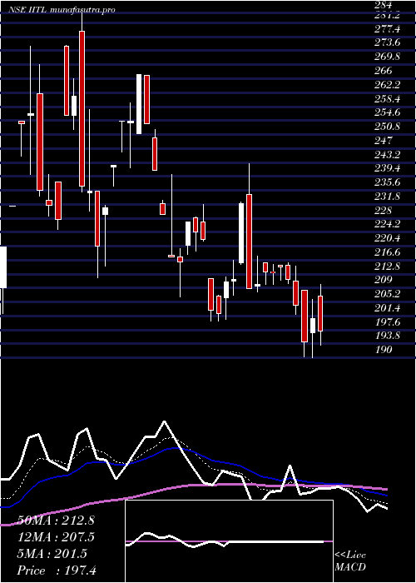Click the 235.6 price axis label
Viewport: 416px width, 583px height.
[x=387, y=182]
